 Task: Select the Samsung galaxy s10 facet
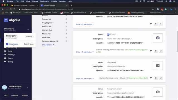click(50, 41)
